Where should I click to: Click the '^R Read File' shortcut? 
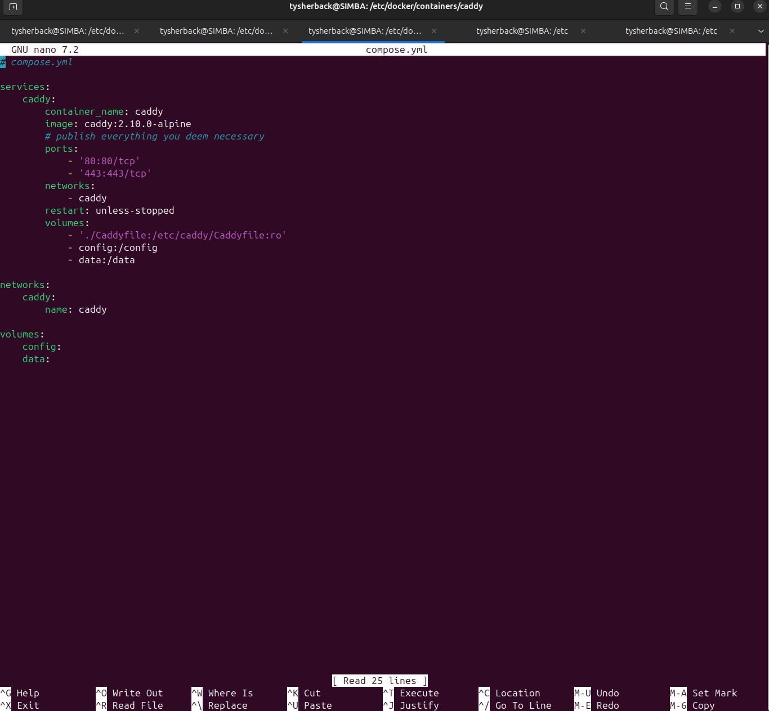(129, 705)
